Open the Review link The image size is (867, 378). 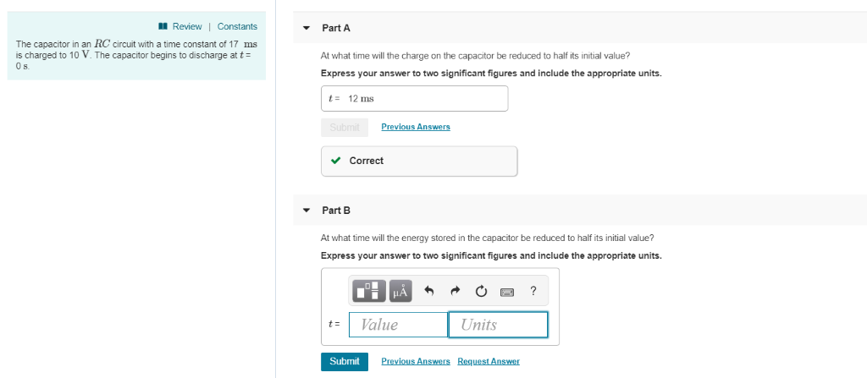(x=187, y=26)
